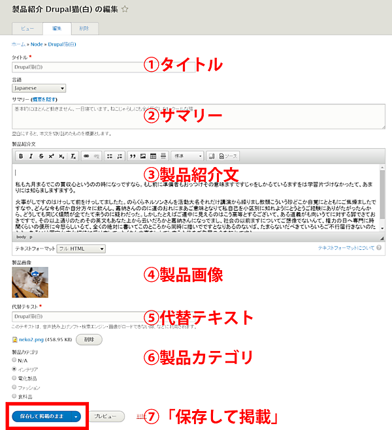The width and height of the screenshot is (392, 430).
Task: Go to ホーム in the breadcrumb
Action: (x=18, y=44)
